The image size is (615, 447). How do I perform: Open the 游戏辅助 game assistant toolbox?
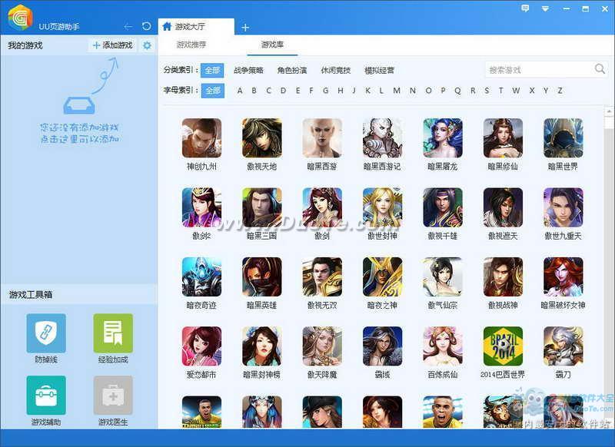pos(46,395)
